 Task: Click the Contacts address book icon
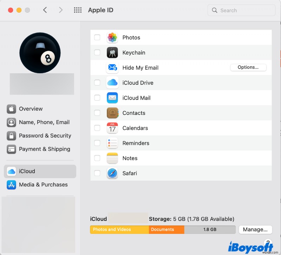112,113
